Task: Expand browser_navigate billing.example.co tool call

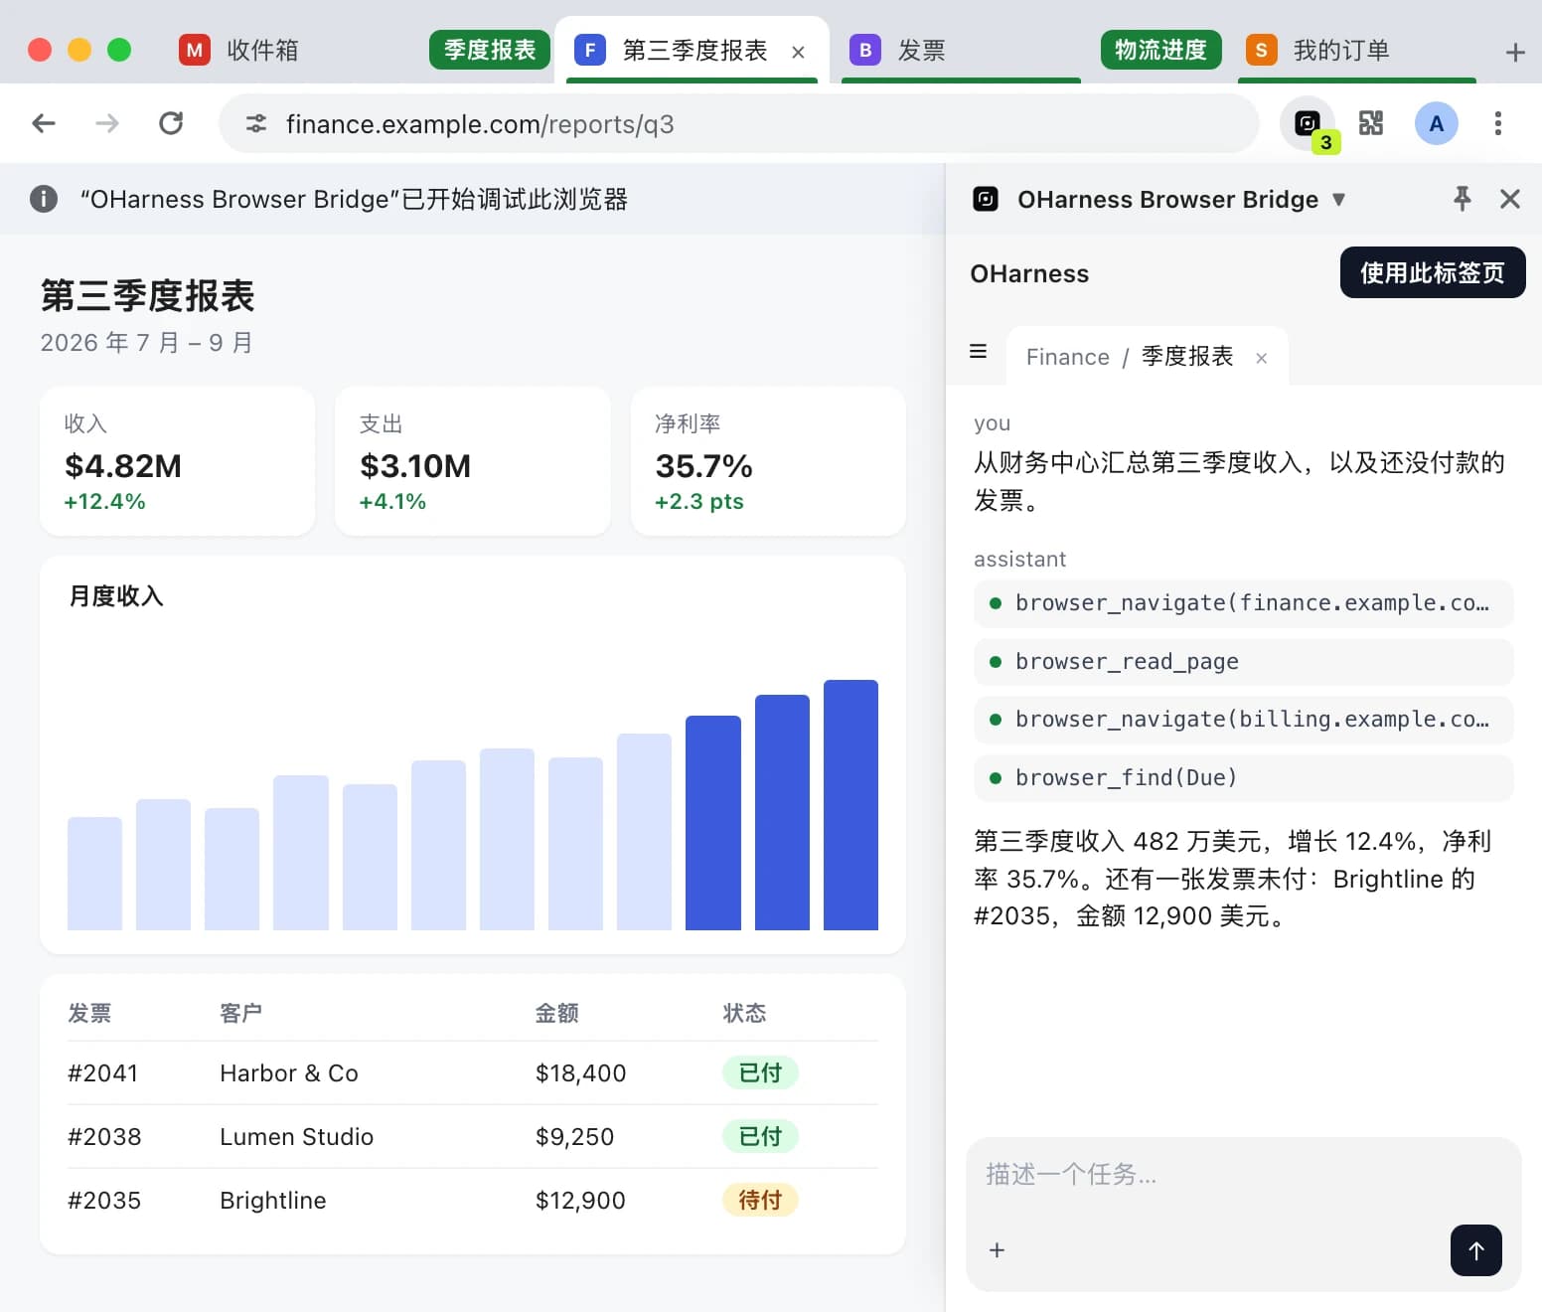Action: (x=1243, y=720)
